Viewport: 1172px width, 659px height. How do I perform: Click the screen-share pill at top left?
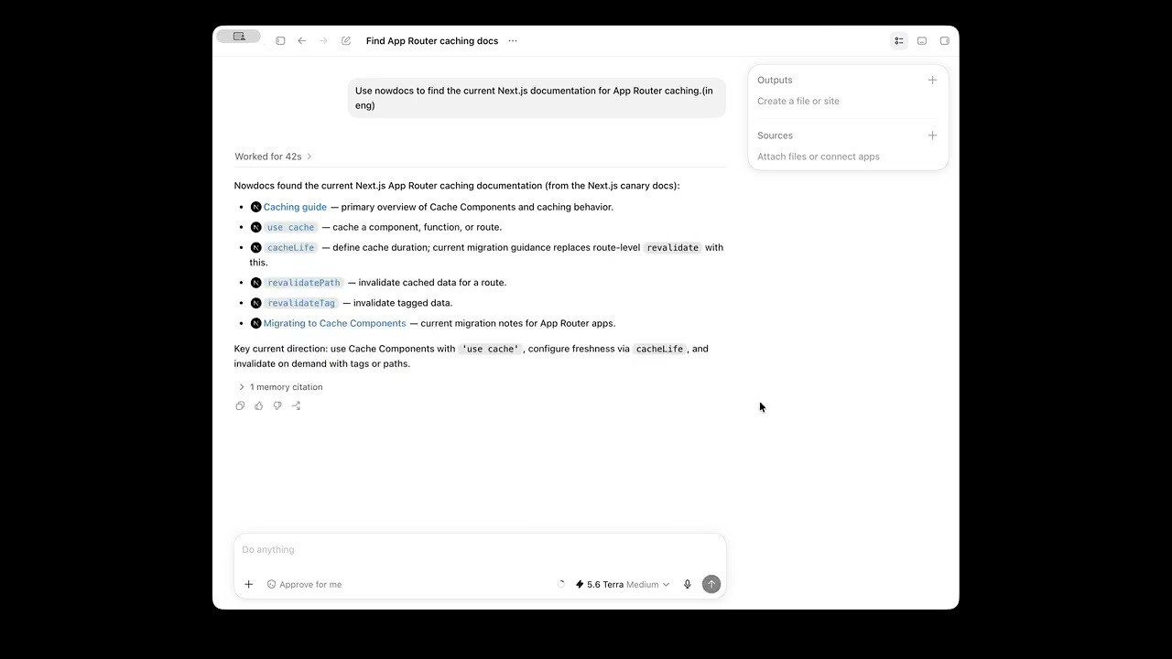click(x=239, y=37)
